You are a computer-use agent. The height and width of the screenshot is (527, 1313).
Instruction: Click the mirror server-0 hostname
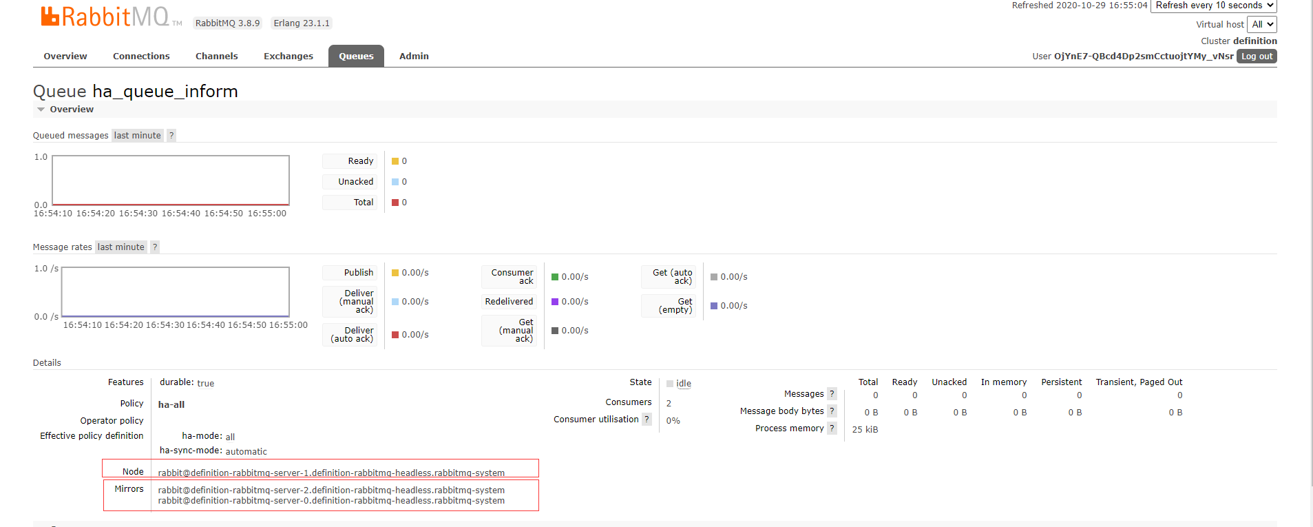click(x=331, y=501)
